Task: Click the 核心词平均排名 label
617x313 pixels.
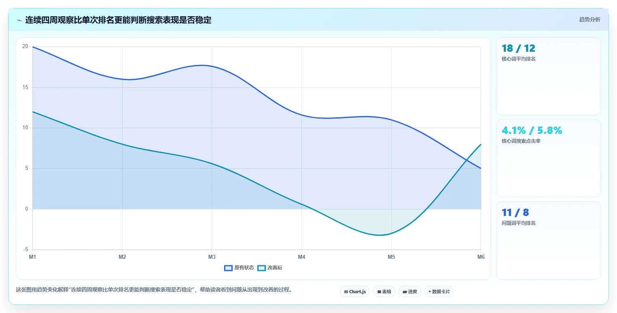Action: click(x=519, y=59)
